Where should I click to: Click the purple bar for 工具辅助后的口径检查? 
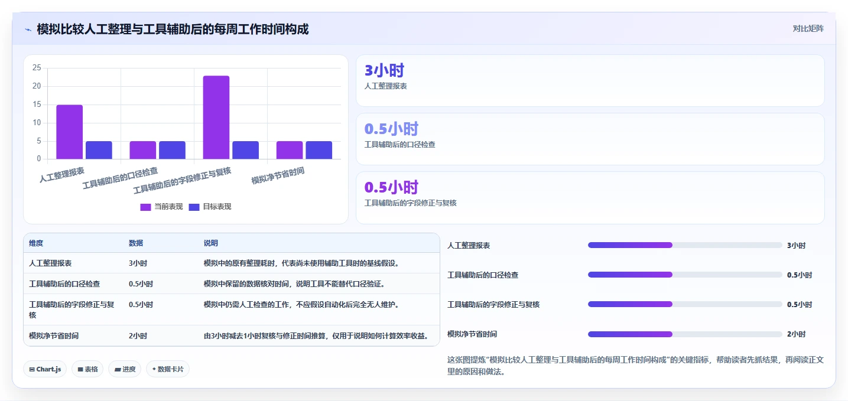(x=143, y=150)
